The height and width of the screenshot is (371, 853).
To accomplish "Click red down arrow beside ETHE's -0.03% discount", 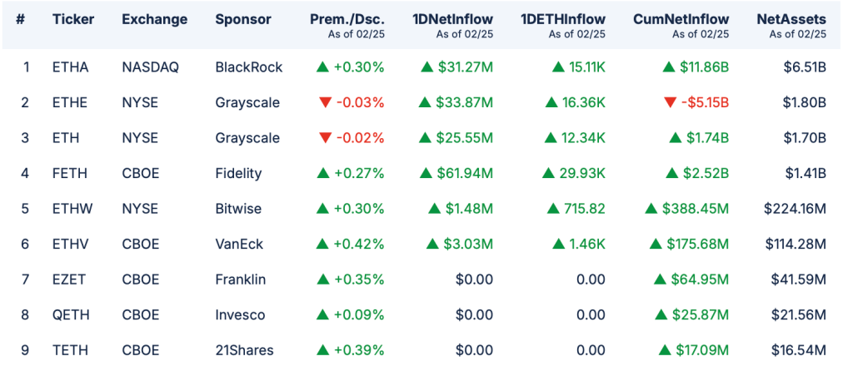I will (323, 102).
